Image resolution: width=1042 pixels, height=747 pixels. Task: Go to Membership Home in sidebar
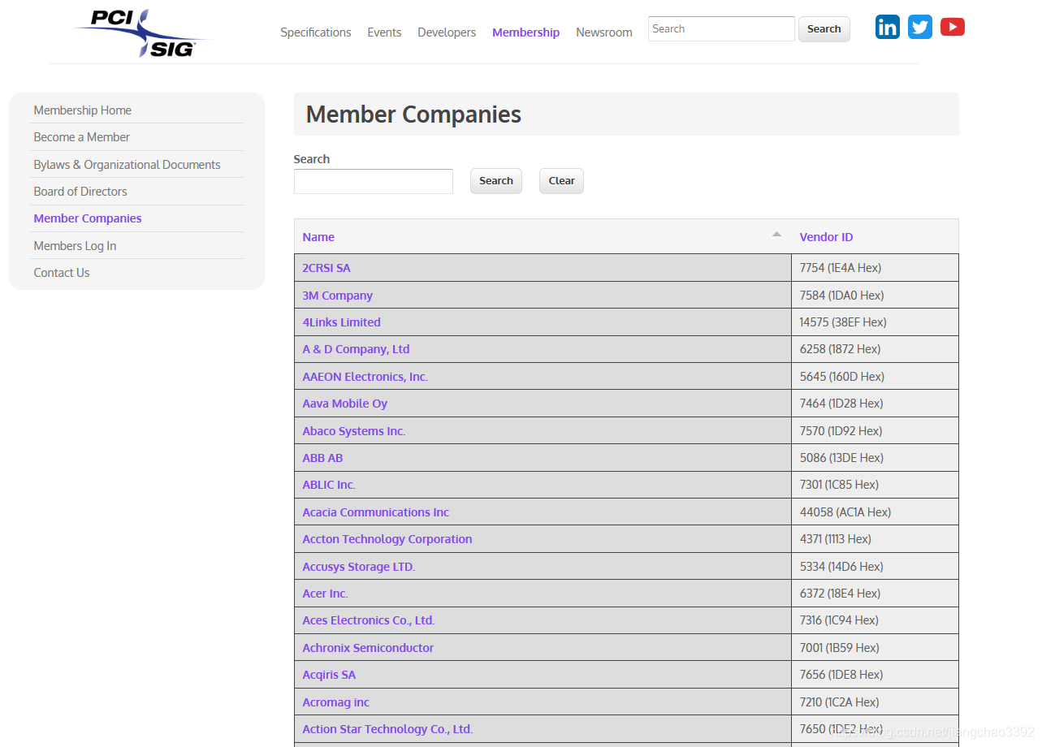pyautogui.click(x=83, y=110)
